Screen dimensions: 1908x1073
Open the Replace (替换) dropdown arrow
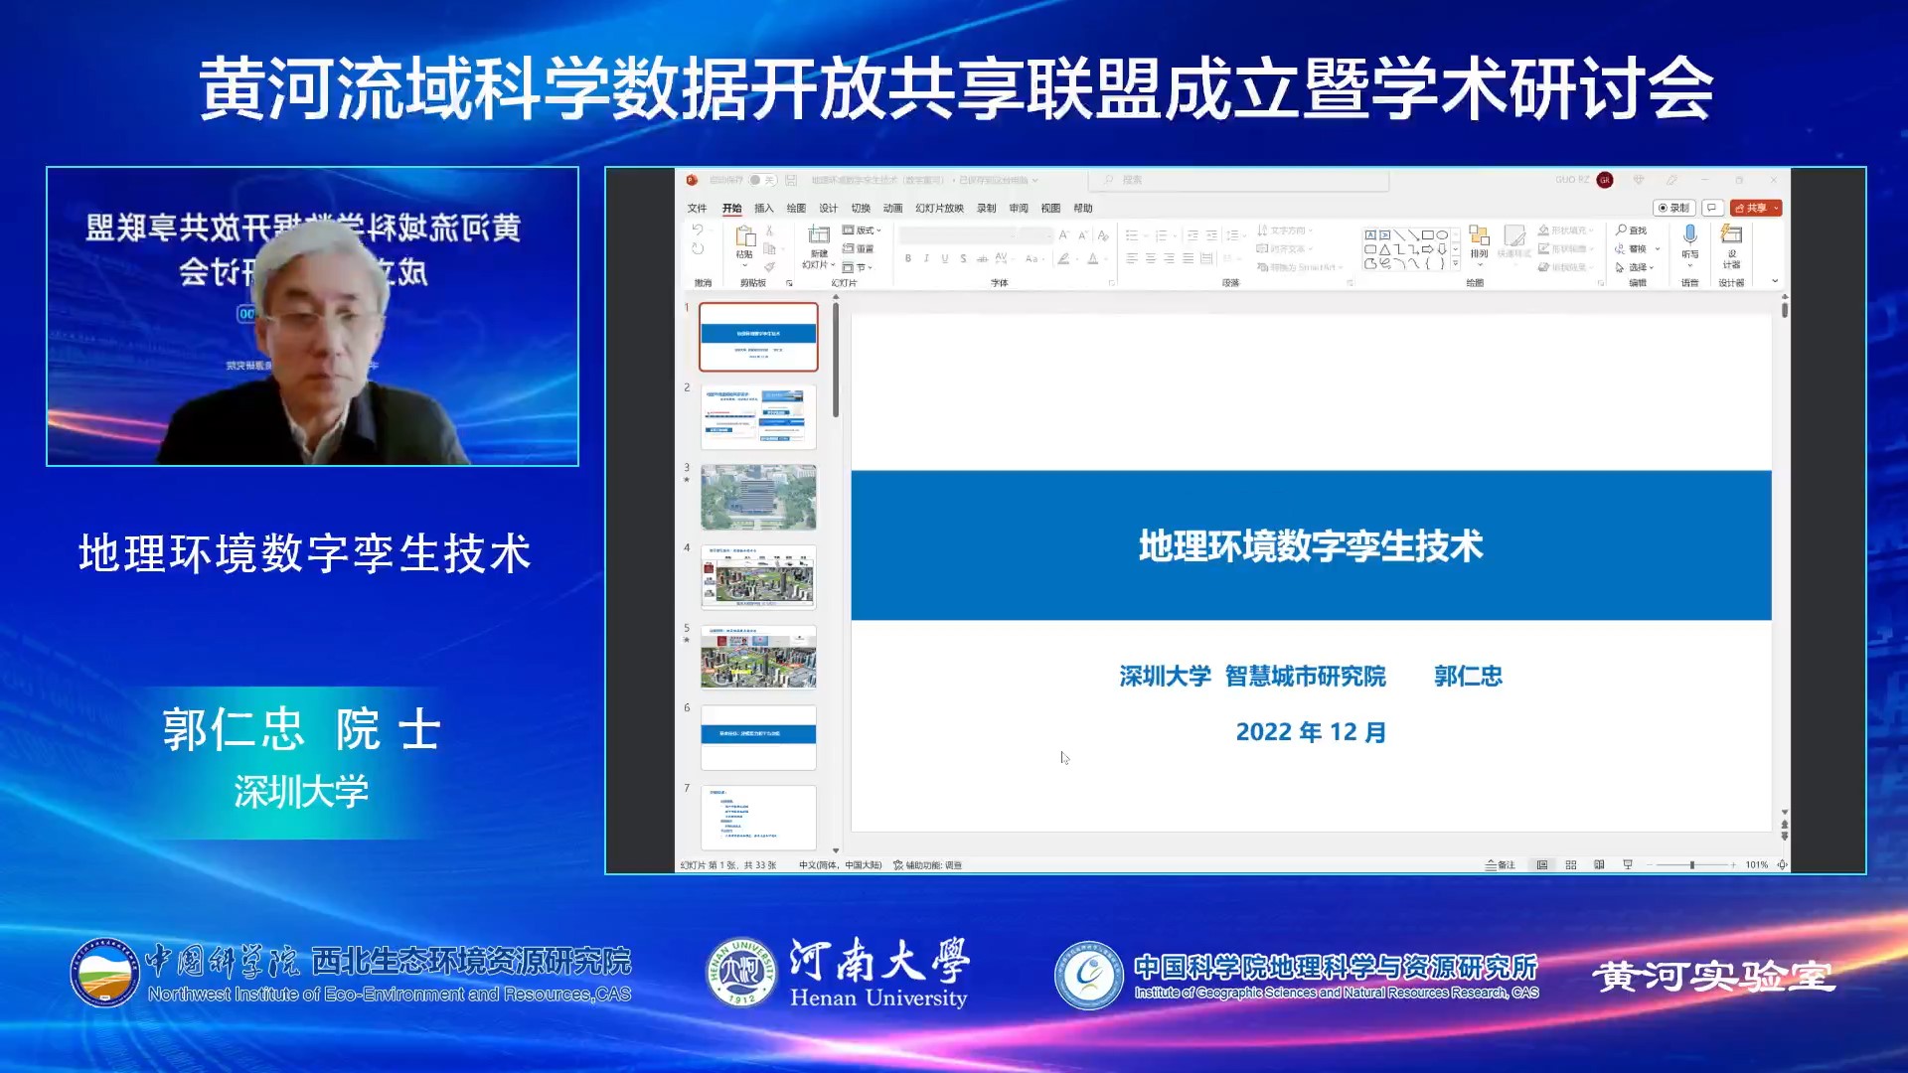click(1658, 248)
